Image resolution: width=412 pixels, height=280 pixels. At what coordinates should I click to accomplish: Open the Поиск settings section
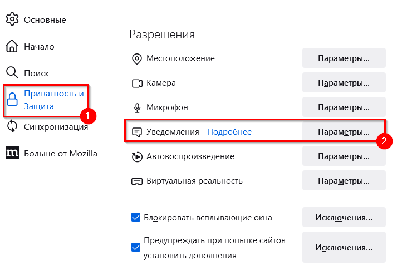coord(36,73)
